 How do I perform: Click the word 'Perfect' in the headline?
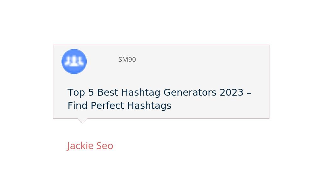108,106
